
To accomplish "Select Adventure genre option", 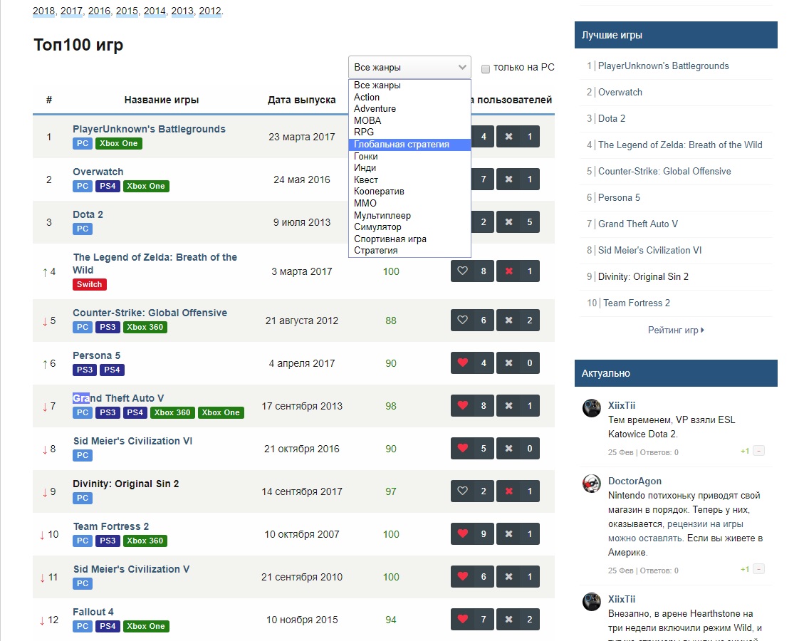I will (x=409, y=108).
